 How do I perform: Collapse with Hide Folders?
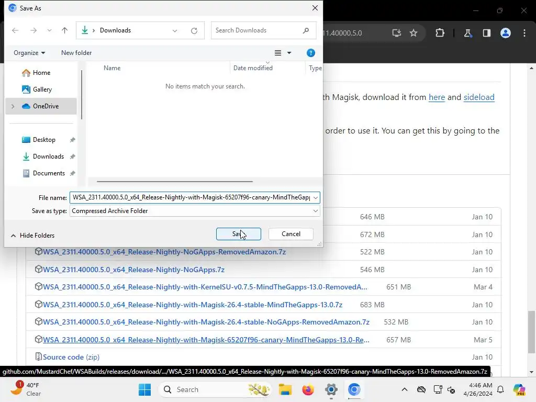32,236
